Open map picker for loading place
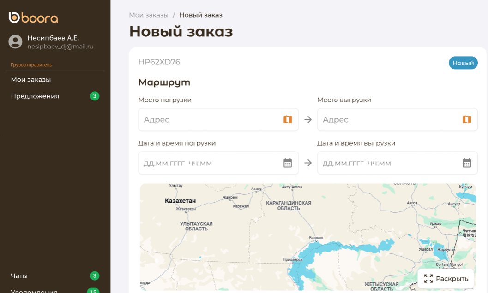Viewport: 488px width, 293px height. 288,120
